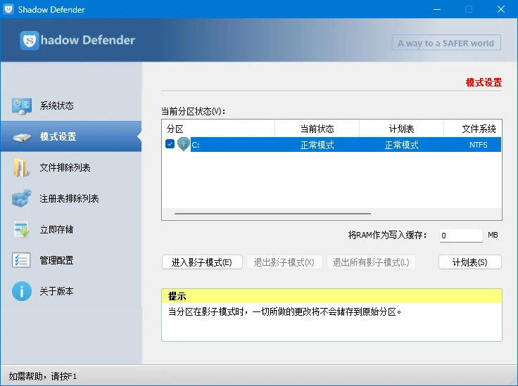Click 退出影子模式(X) button
The height and width of the screenshot is (386, 518).
[x=284, y=262]
